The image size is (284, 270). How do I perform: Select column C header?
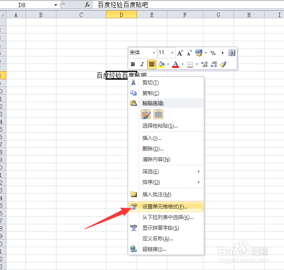click(81, 15)
